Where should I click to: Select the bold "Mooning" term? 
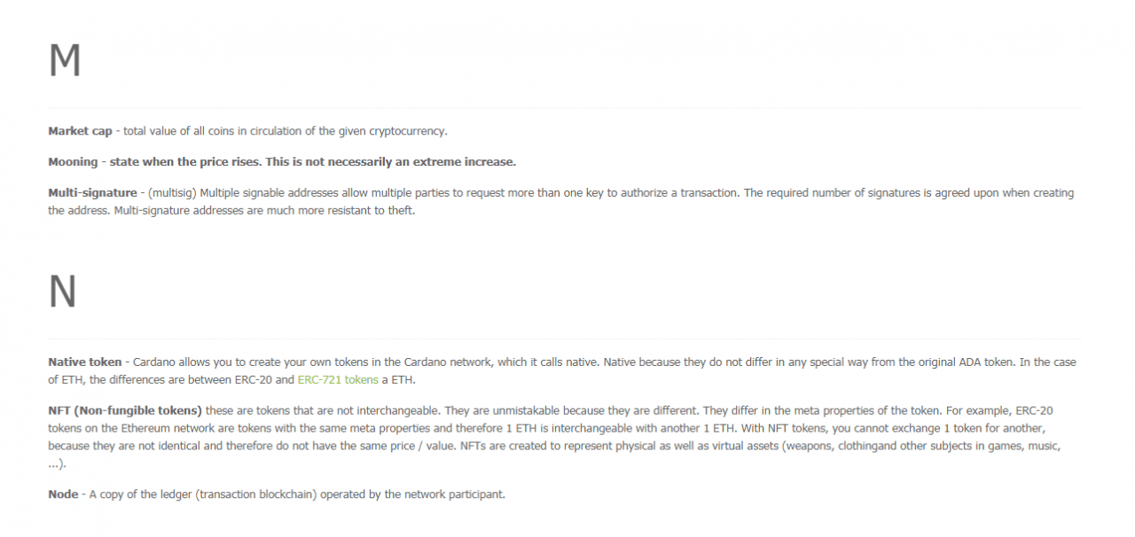click(73, 162)
